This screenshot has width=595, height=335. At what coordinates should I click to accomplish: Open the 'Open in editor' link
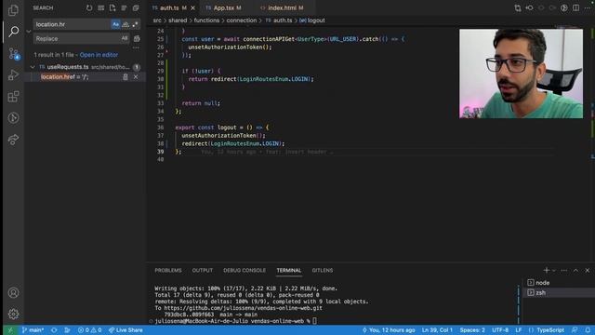point(99,55)
